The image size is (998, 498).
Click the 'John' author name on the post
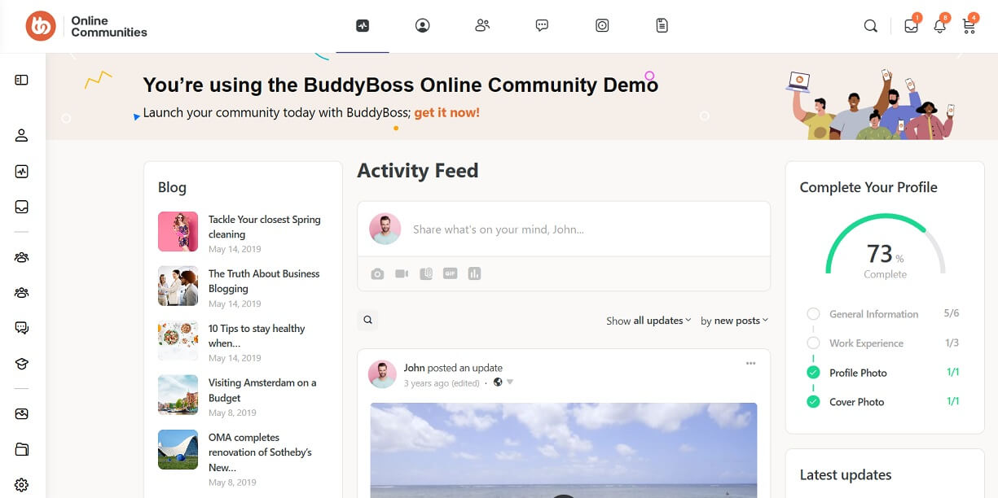coord(415,368)
